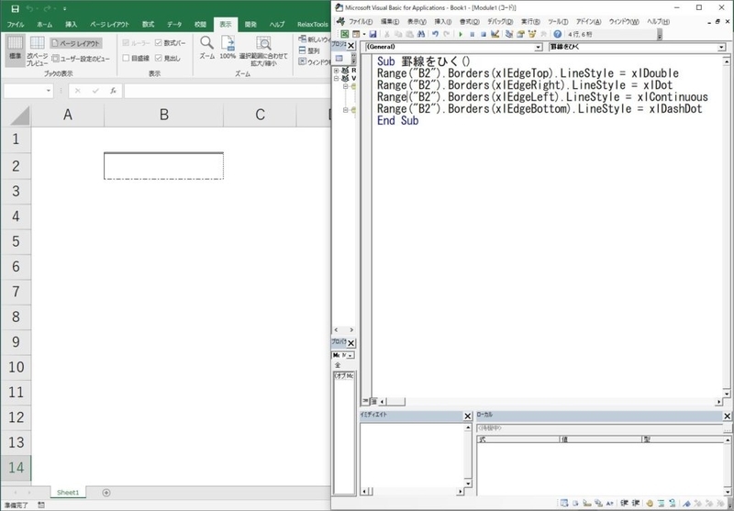Click the Zoom (ズーム) magnifier button
Image resolution: width=734 pixels, height=511 pixels.
[x=207, y=48]
